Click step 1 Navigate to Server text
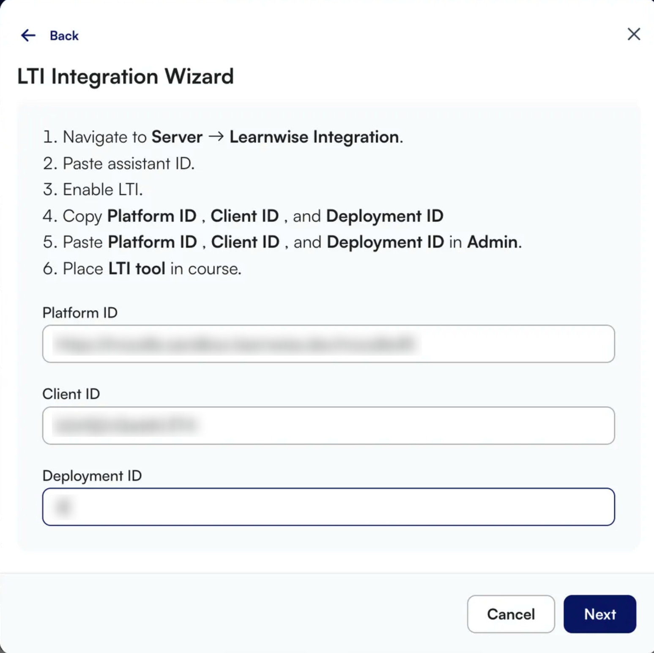 (x=223, y=137)
